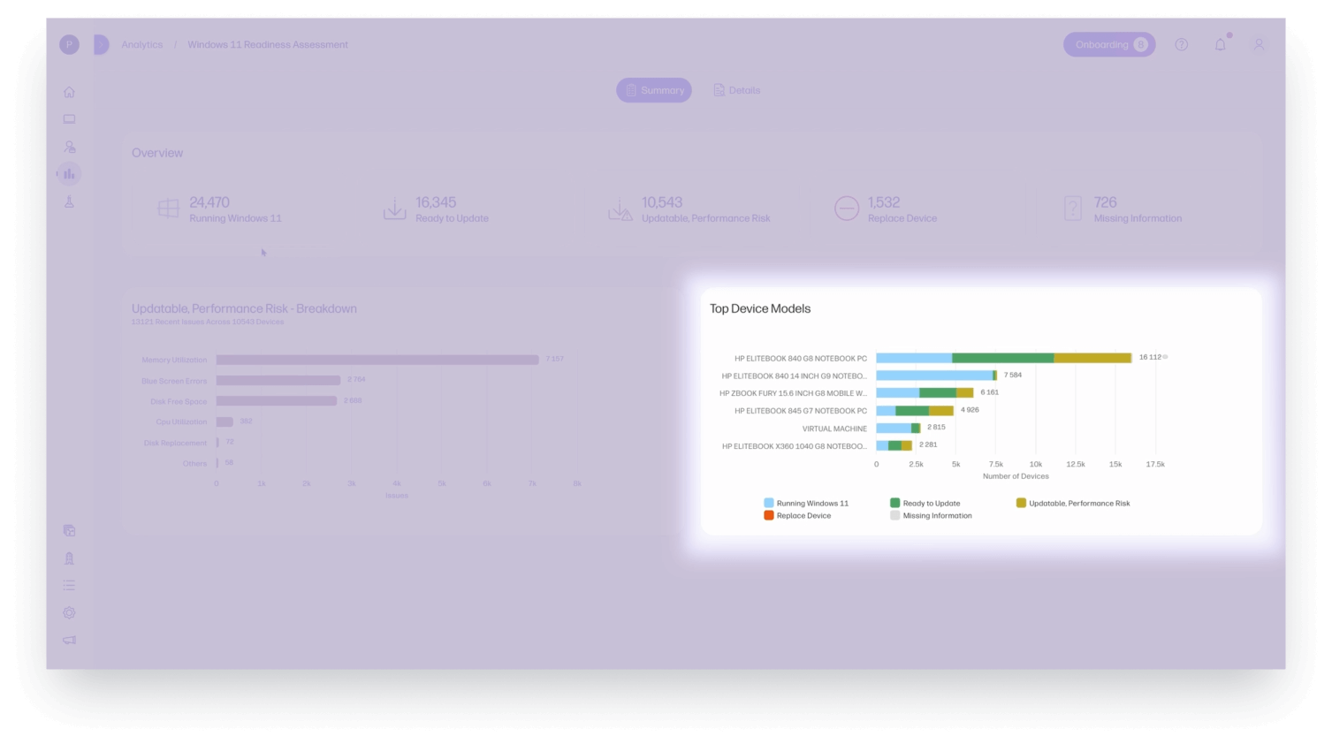This screenshot has width=1332, height=744.
Task: Open the bulleted list icon in sidebar
Action: coord(69,585)
